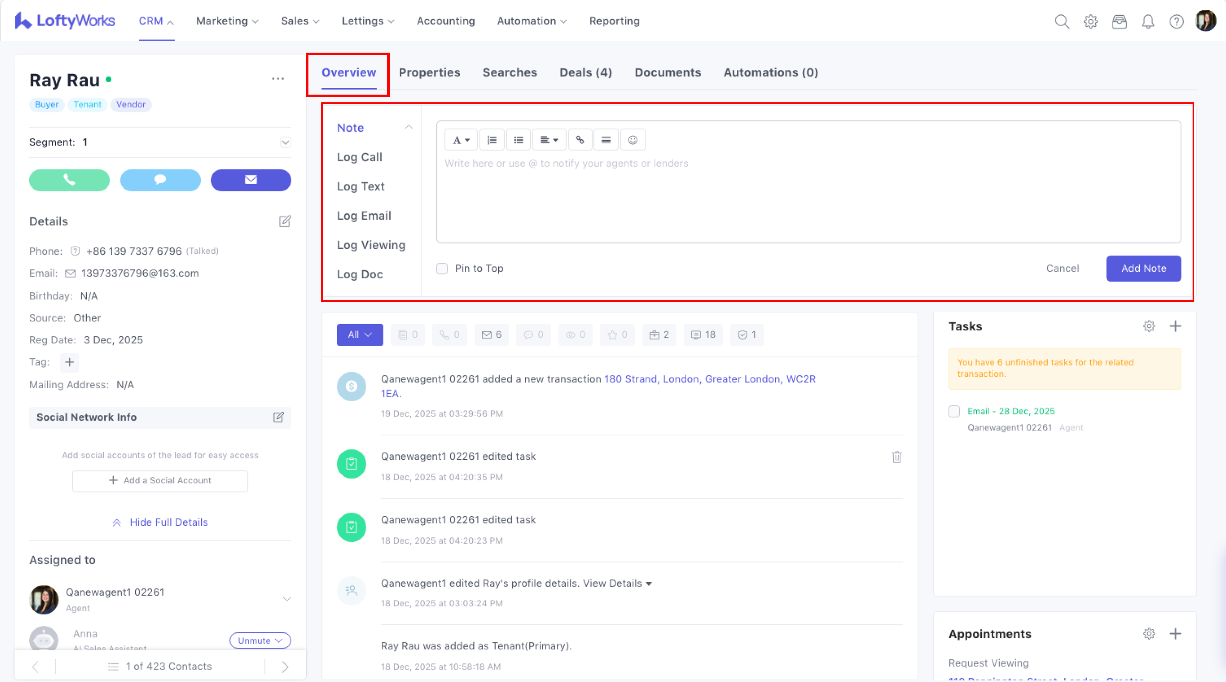Filter activity timeline by emails (6)

(491, 335)
